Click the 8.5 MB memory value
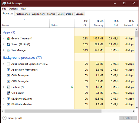 click(x=100, y=105)
